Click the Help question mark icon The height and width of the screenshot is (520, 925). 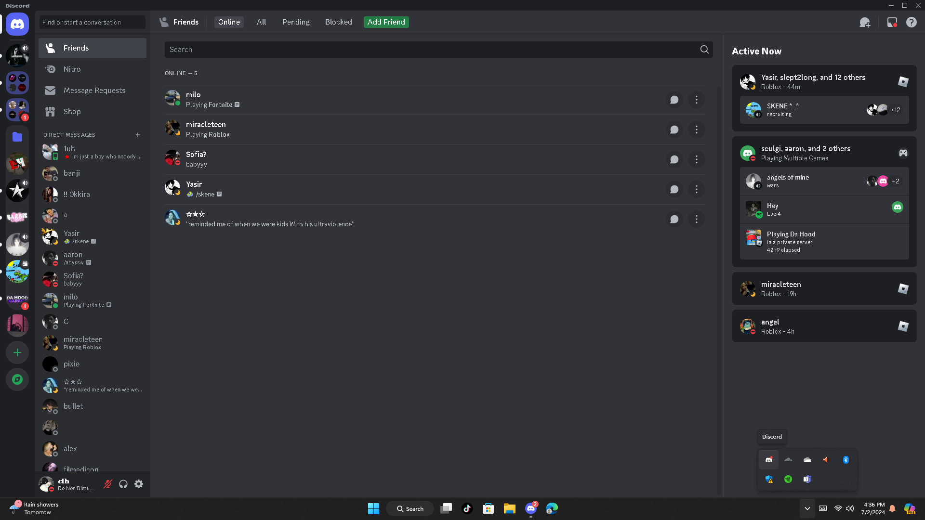point(911,23)
